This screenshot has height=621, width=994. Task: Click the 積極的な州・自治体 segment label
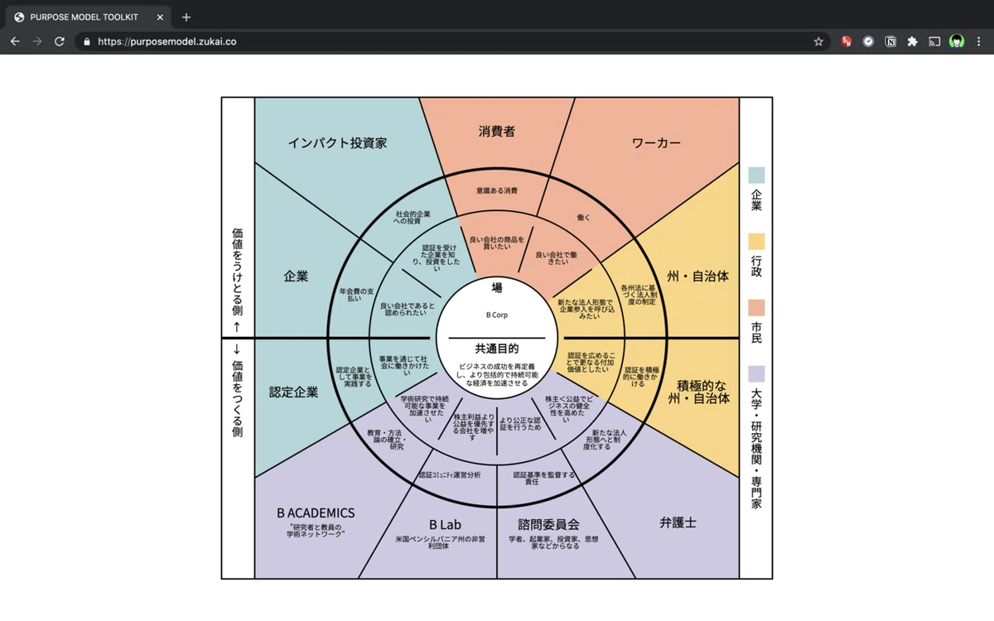coord(698,391)
